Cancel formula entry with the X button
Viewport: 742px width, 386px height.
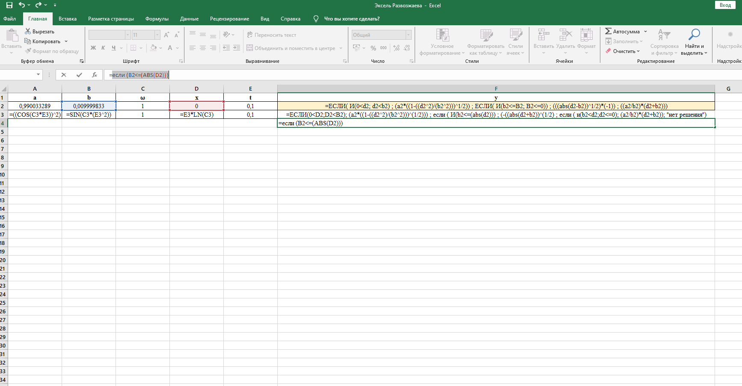click(64, 75)
